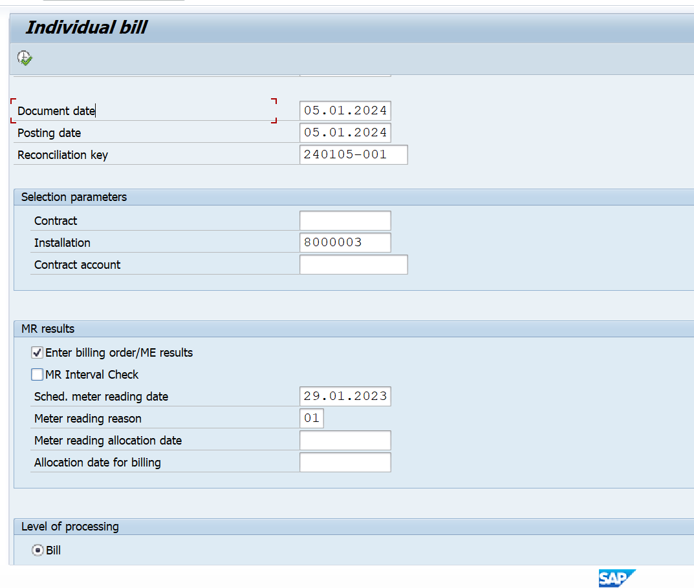
Task: Click the Contract account label
Action: pos(78,265)
